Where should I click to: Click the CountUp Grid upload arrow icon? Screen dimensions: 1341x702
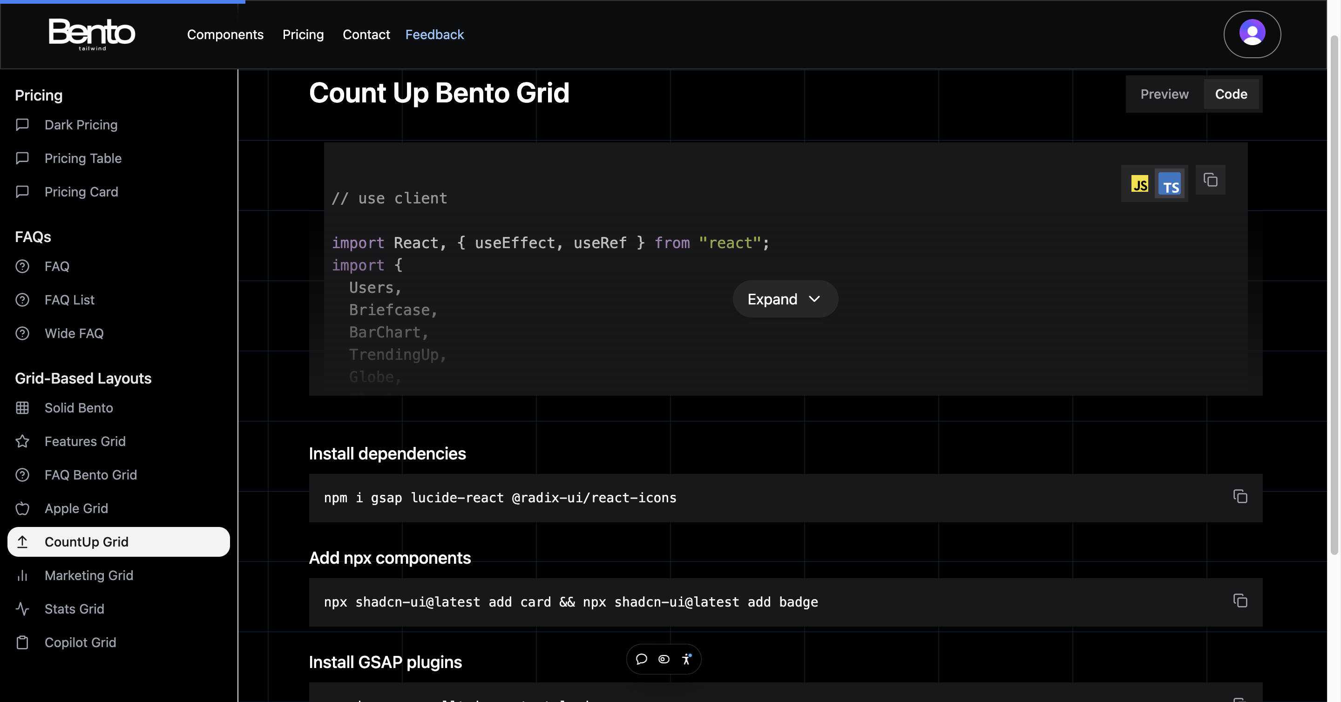pyautogui.click(x=22, y=542)
